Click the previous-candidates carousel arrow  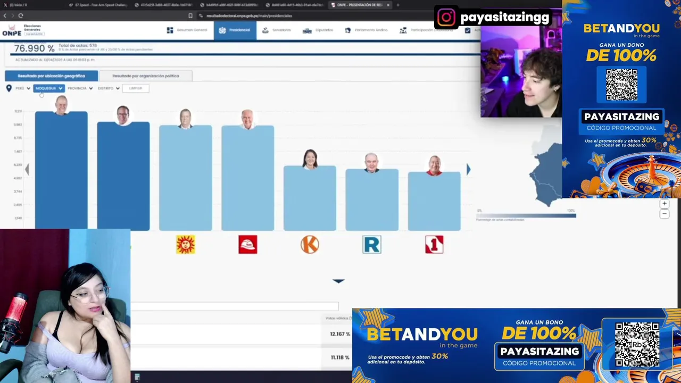click(x=27, y=169)
